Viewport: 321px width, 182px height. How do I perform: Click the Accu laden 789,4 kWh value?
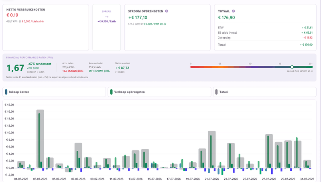point(68,67)
